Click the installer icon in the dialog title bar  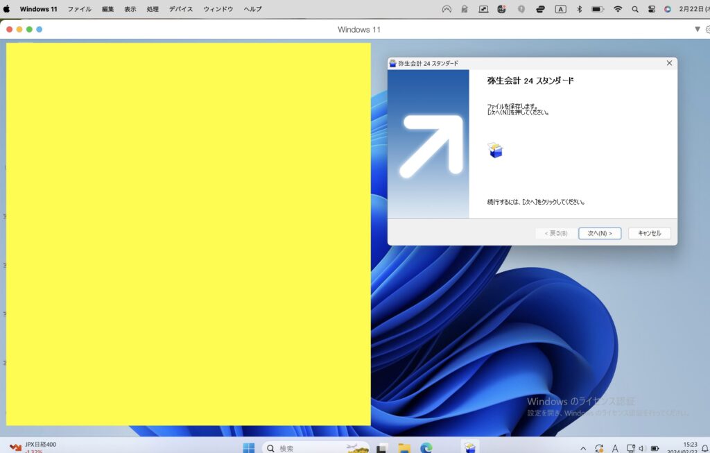[x=392, y=63]
